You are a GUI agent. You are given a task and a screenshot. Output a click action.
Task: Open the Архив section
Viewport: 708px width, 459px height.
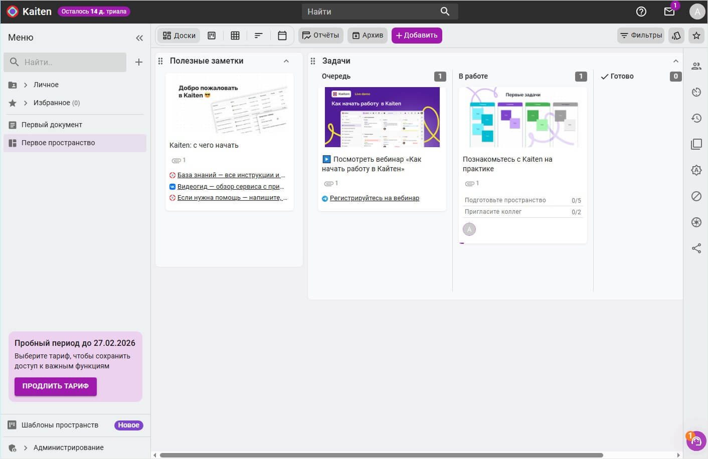[368, 36]
